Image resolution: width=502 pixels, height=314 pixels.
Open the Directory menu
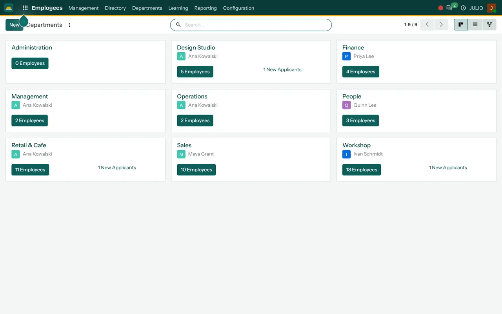tap(115, 8)
